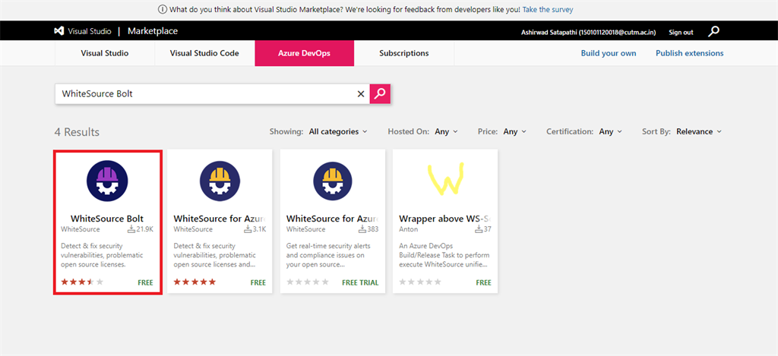Click the Sign out link
This screenshot has height=356, width=778.
681,32
